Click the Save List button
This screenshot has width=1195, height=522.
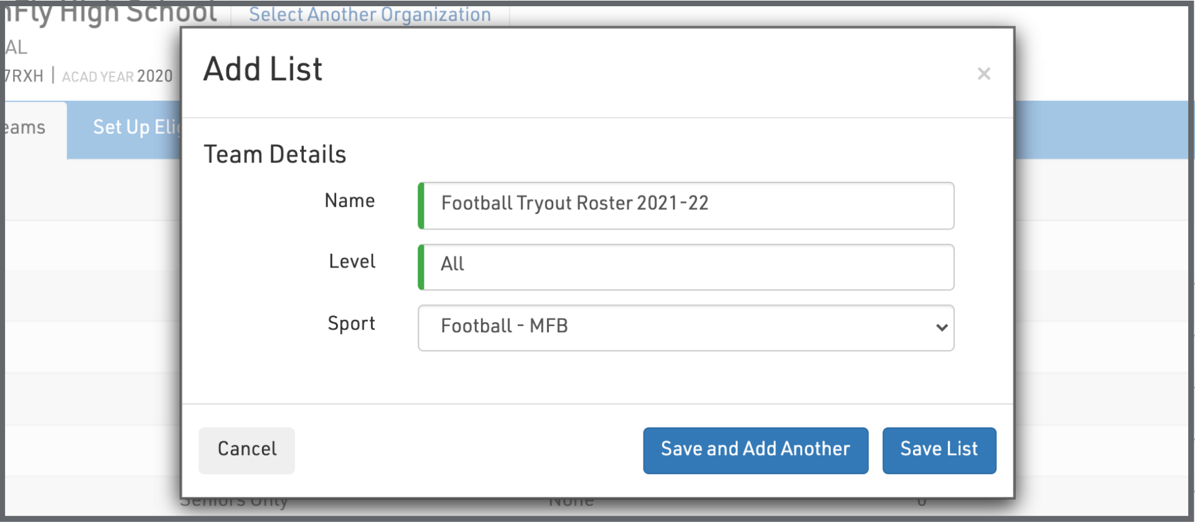[939, 450]
